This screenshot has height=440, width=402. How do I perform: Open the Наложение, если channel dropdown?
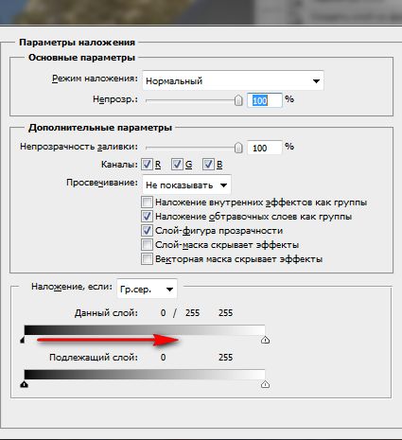[147, 289]
